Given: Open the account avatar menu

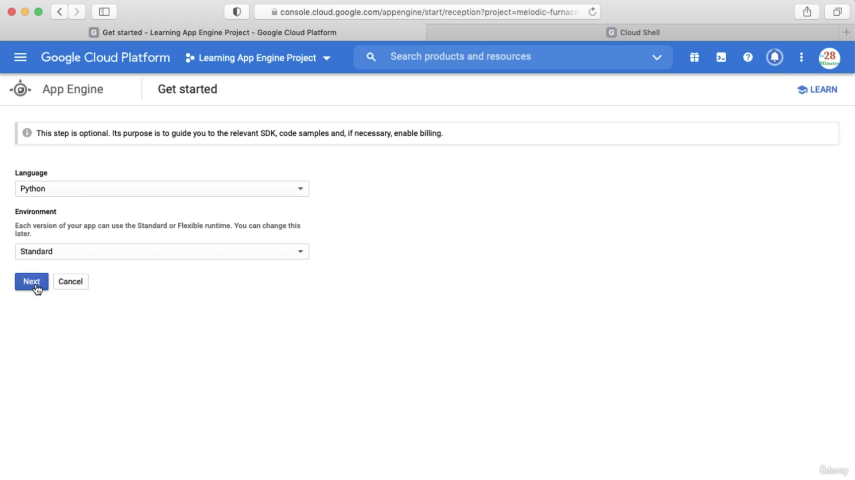Looking at the screenshot, I should click(x=829, y=58).
